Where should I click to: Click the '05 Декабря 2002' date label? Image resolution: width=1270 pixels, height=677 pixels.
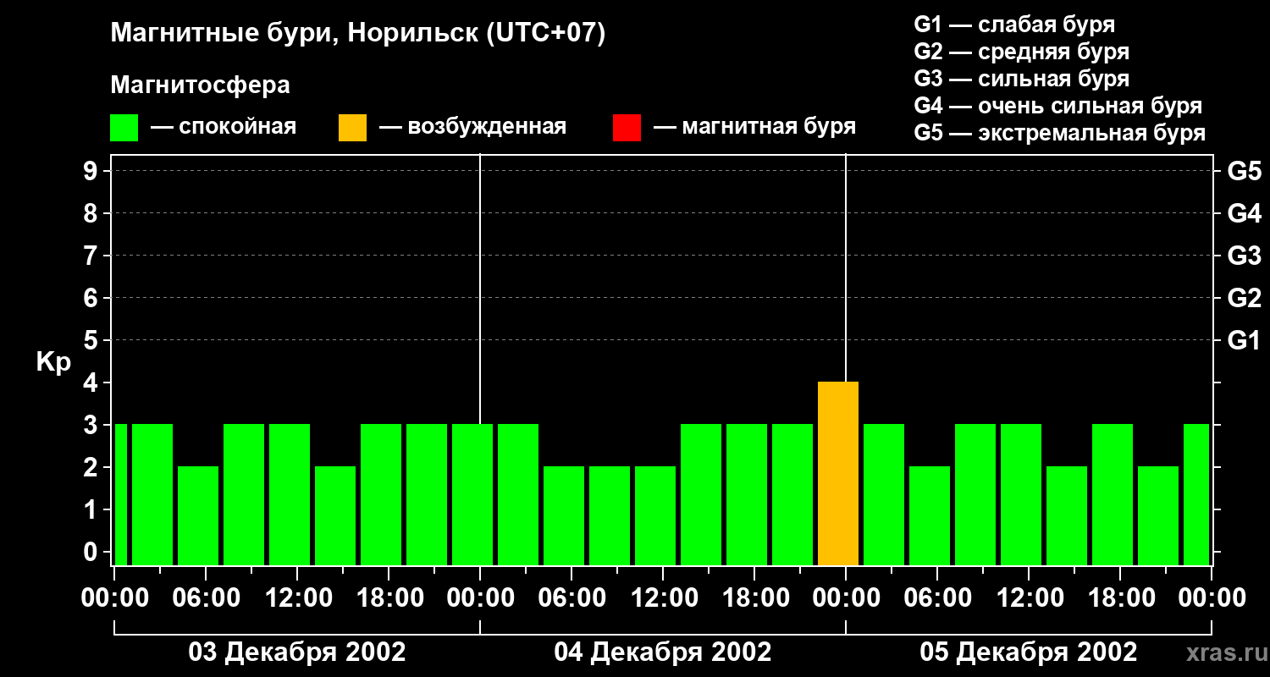[x=1029, y=652]
